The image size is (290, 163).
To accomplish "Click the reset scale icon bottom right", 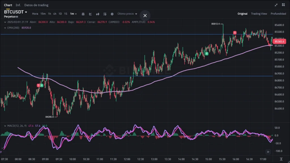I will pyautogui.click(x=281, y=159).
